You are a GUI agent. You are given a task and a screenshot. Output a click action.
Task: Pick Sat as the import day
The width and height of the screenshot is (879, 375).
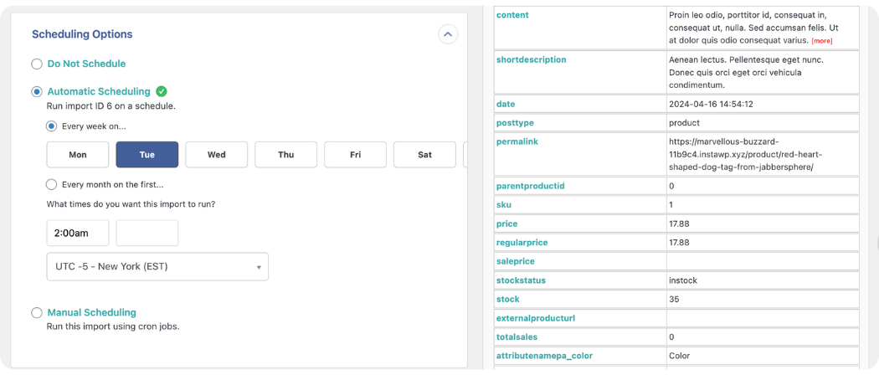(x=424, y=155)
